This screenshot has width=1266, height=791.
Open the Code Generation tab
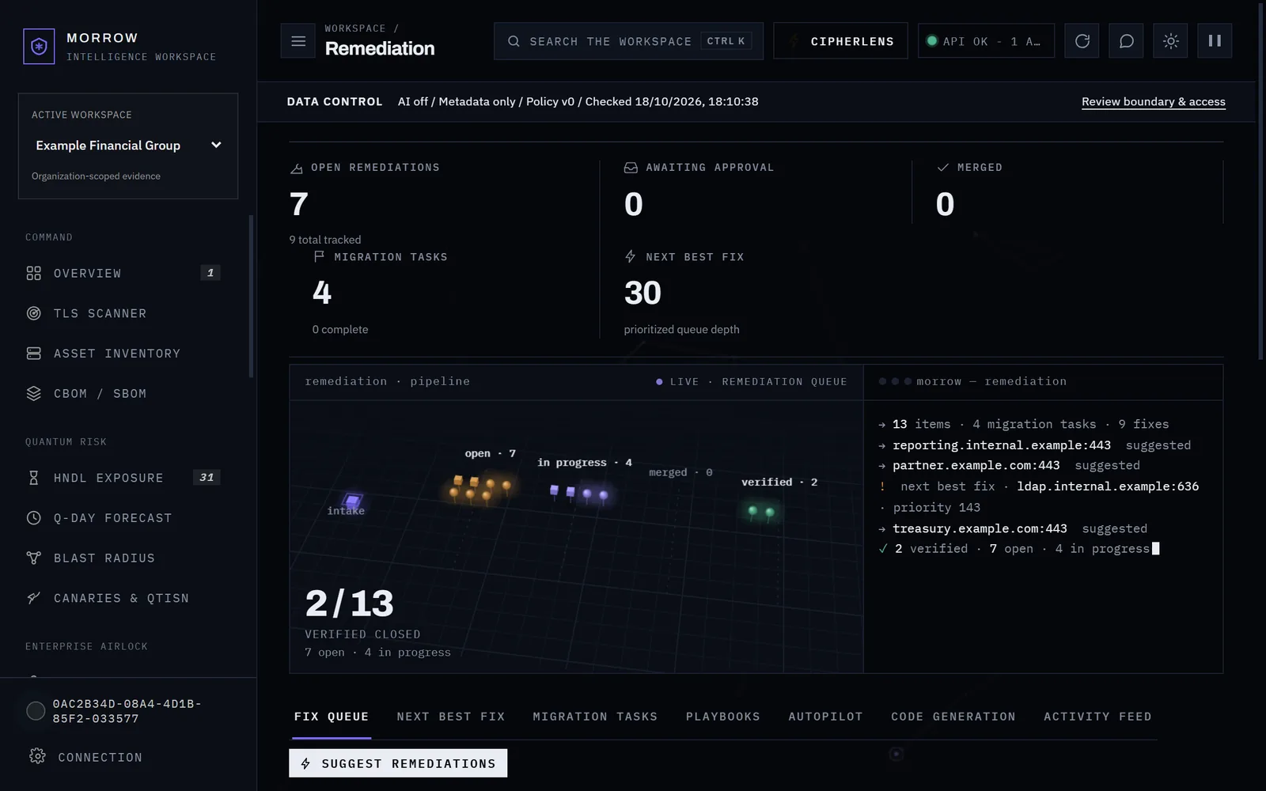[953, 717]
